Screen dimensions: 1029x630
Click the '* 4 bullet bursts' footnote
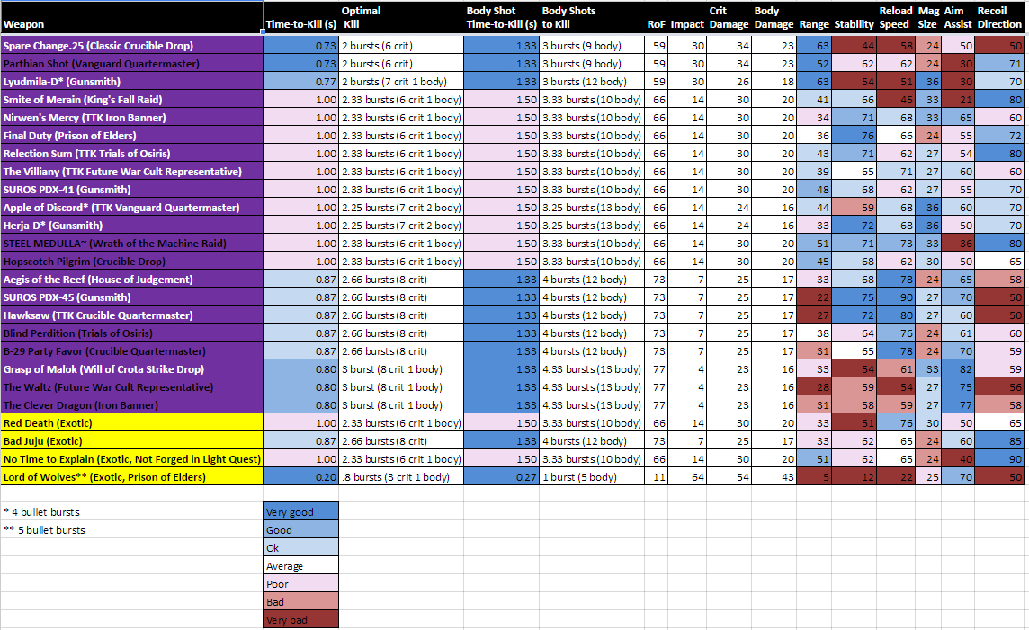pyautogui.click(x=41, y=512)
